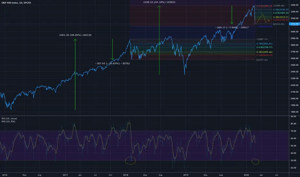Click 3300.00 on the price axis

[x=295, y=12]
